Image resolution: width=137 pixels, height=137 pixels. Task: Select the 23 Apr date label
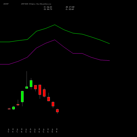35,130
